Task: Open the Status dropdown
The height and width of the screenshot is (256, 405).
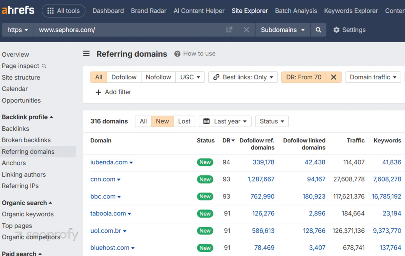Action: coord(272,121)
